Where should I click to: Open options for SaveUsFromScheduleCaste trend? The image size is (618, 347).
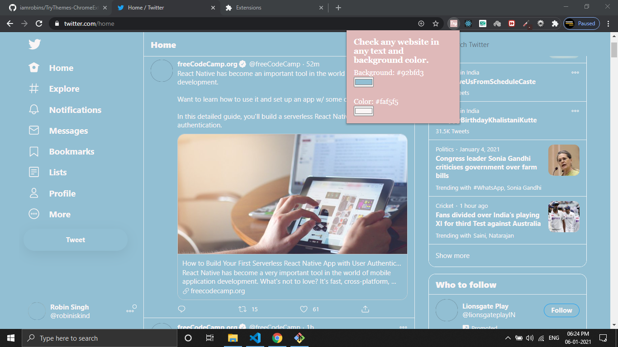[x=575, y=72]
